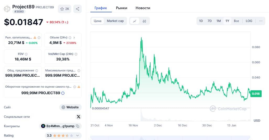The width and height of the screenshot is (269, 140).
Task: Click the blue circle supply indicator icon
Action: click(x=63, y=93)
